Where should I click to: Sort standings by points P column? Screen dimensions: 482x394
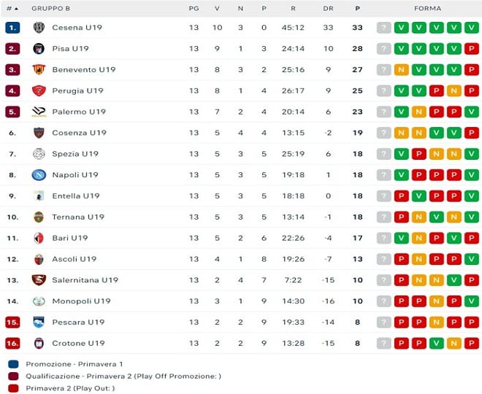point(358,8)
